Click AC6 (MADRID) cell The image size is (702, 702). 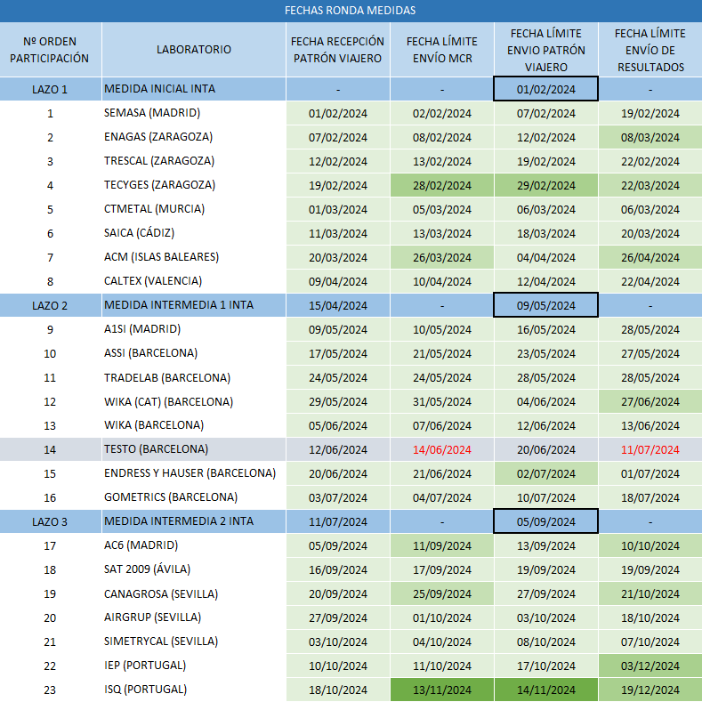point(194,545)
